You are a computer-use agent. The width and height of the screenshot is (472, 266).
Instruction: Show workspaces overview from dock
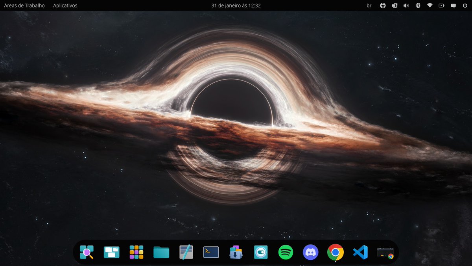tap(111, 252)
